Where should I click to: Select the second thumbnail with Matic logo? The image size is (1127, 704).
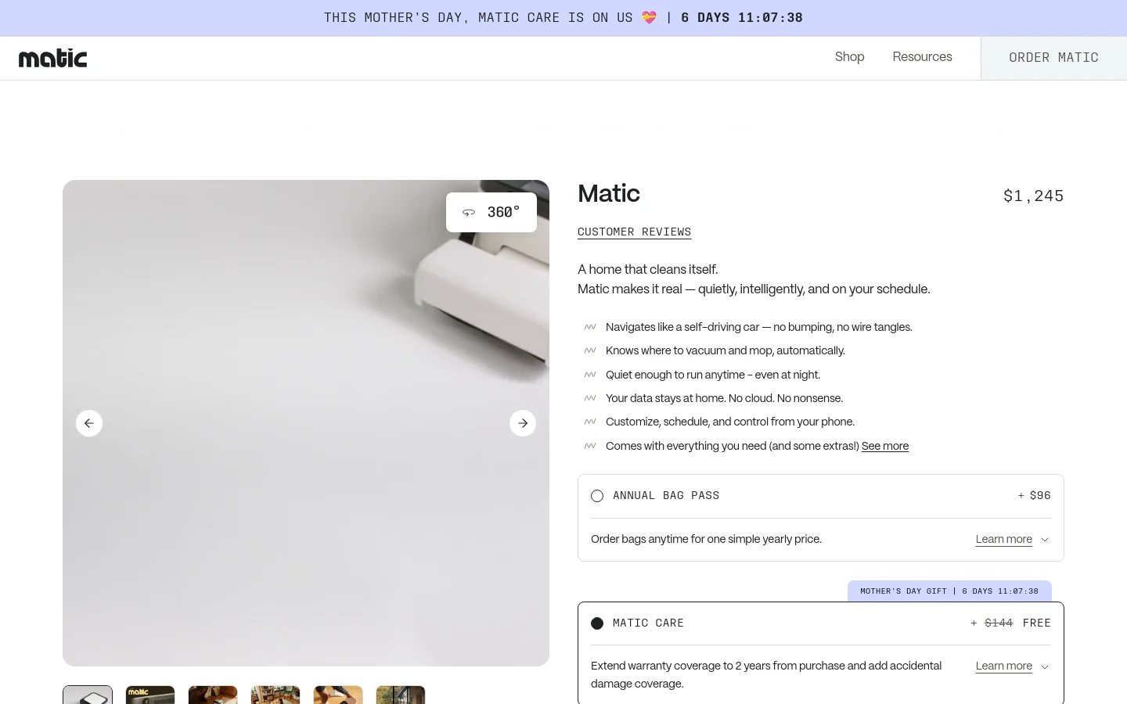(x=150, y=695)
